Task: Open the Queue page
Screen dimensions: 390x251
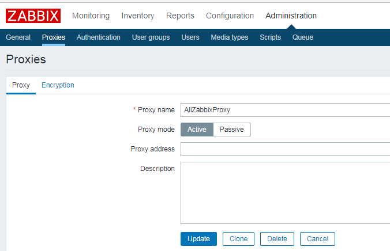Action: pyautogui.click(x=303, y=37)
